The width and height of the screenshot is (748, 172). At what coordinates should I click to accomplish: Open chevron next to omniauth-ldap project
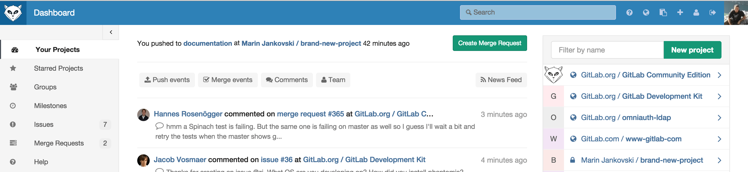(x=719, y=118)
